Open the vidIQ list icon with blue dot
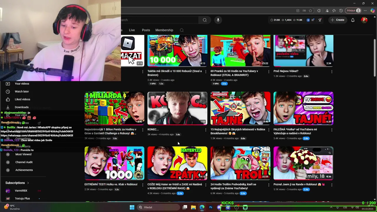Screen dimensions: 377x212 click(x=313, y=20)
